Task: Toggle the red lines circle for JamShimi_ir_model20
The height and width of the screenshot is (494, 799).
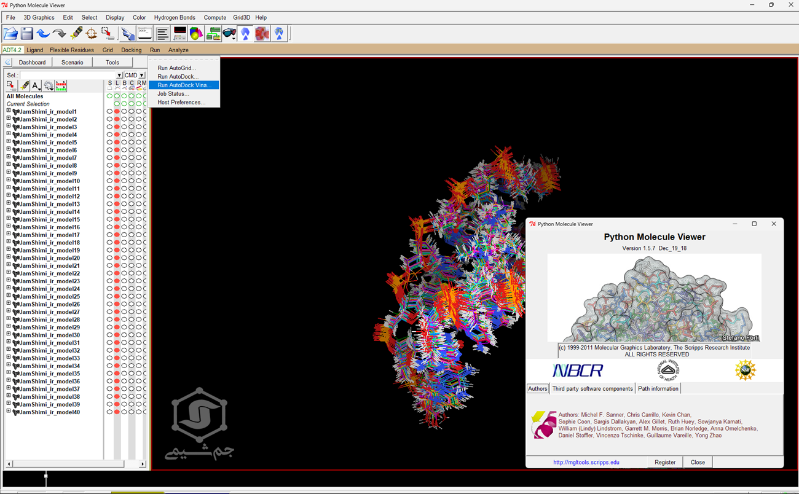Action: [117, 258]
